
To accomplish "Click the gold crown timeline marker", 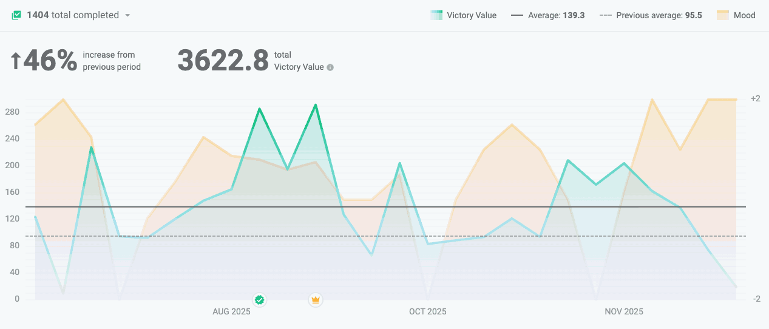I will pyautogui.click(x=315, y=299).
